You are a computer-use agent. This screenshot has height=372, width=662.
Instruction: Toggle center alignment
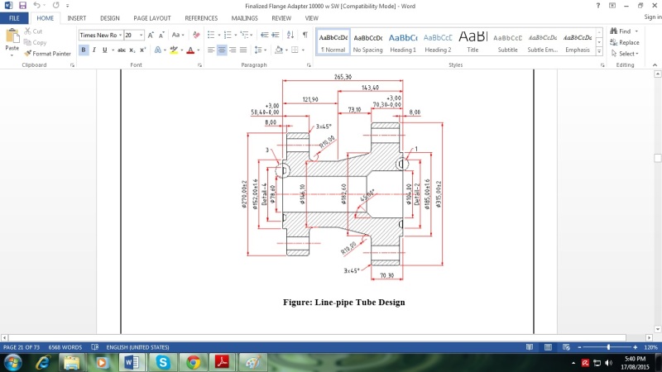coord(222,50)
